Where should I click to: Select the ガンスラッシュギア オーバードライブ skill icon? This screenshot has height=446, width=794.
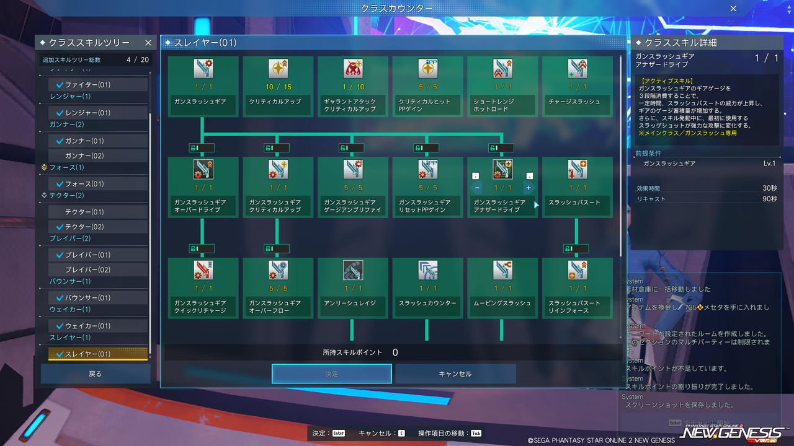click(203, 170)
